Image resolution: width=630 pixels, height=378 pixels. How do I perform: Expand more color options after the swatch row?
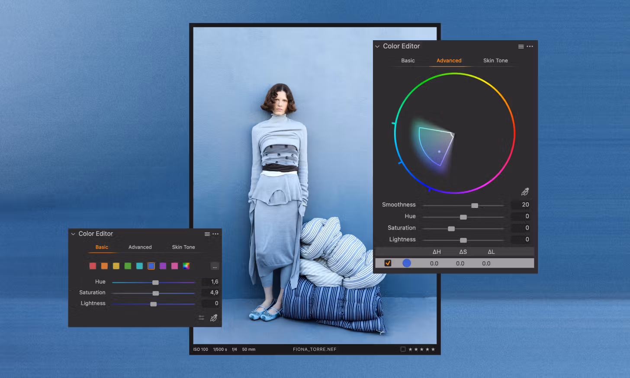coord(215,266)
